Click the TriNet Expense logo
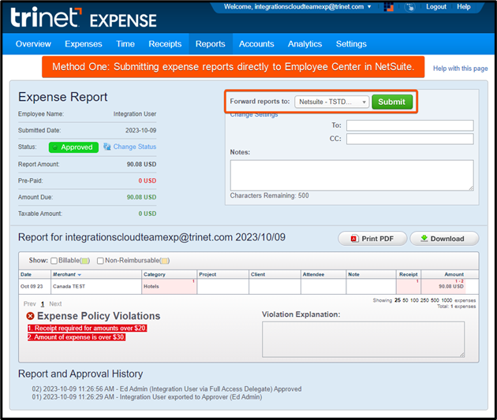 pos(84,17)
